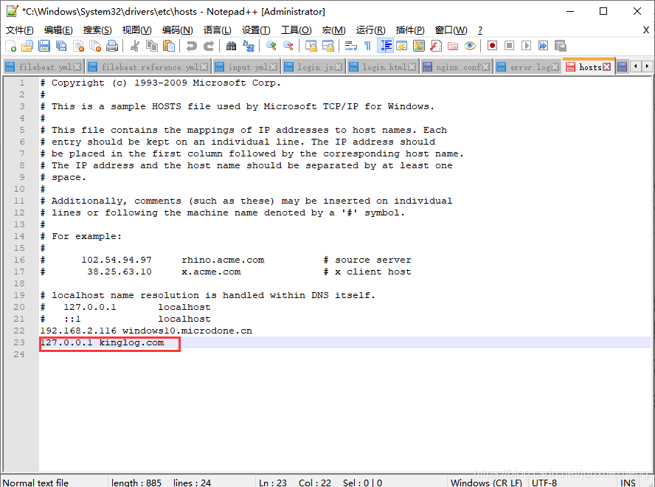655x487 pixels.
Task: Open the 工具(O) menu
Action: click(x=297, y=30)
